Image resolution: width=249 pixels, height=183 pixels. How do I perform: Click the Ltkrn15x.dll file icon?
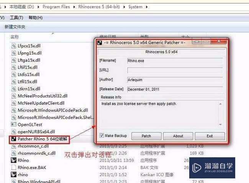[x=14, y=89]
